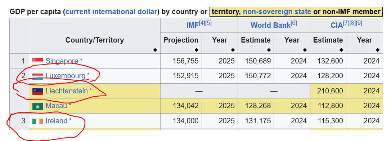
Task: Select Luxembourg IMF projection value 152,915
Action: coord(186,76)
